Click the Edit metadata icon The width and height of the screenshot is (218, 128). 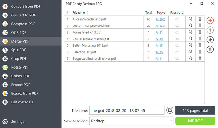(5, 102)
